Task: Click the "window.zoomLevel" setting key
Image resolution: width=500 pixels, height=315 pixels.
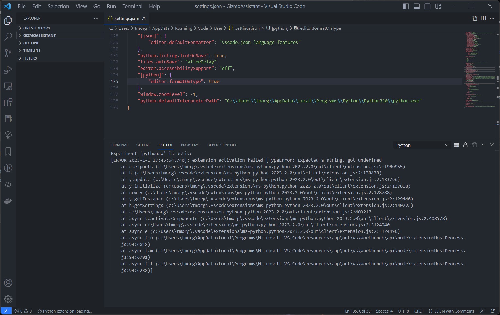Action: (x=162, y=94)
